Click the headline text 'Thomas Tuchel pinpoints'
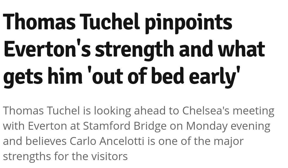288x168 pixels. [x=118, y=22]
